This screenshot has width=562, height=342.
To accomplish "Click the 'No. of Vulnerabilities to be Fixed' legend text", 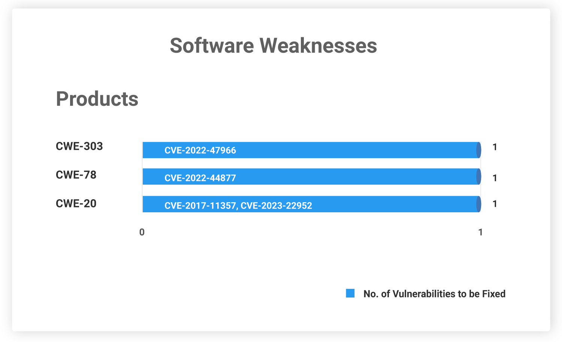I will (434, 294).
